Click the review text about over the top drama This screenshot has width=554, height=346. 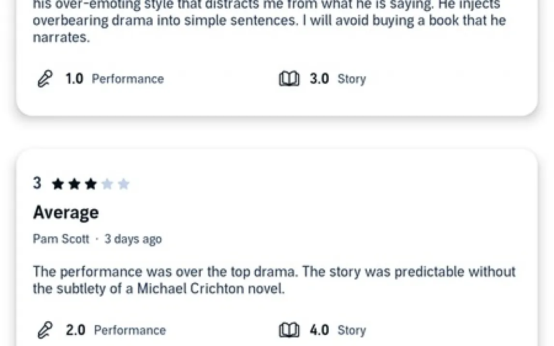[274, 280]
